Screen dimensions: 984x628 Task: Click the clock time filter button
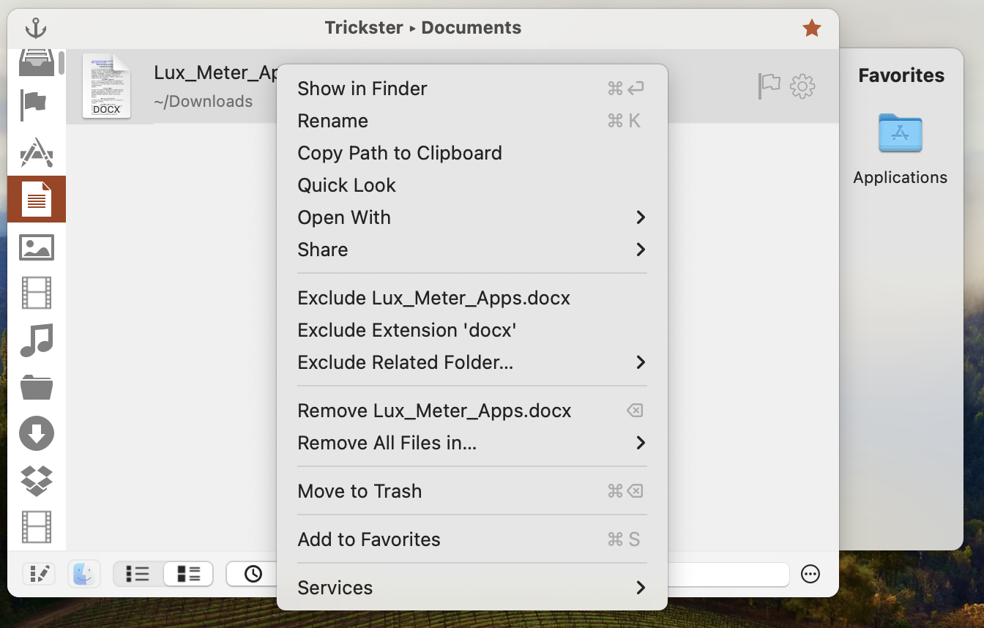(253, 574)
